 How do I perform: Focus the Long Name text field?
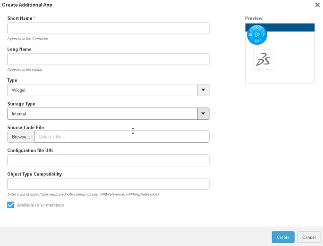pyautogui.click(x=108, y=59)
